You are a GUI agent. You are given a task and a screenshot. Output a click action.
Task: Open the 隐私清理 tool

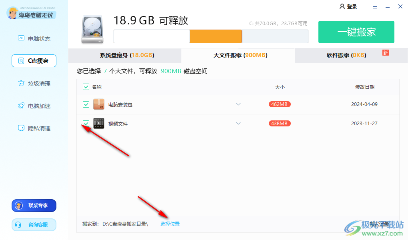click(x=34, y=128)
